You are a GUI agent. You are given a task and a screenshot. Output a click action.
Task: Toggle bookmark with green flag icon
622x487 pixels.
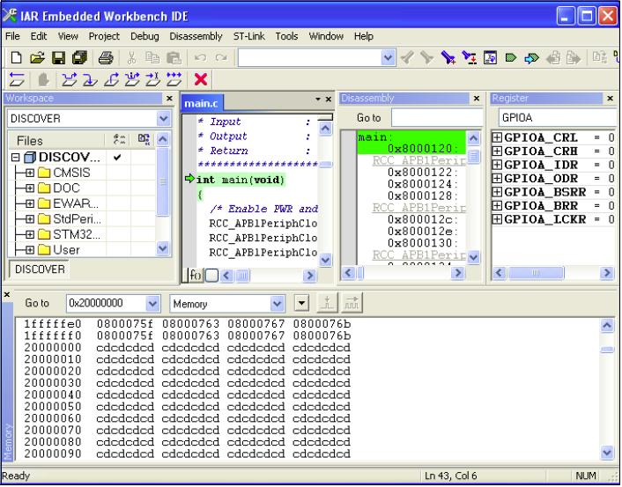[x=511, y=58]
